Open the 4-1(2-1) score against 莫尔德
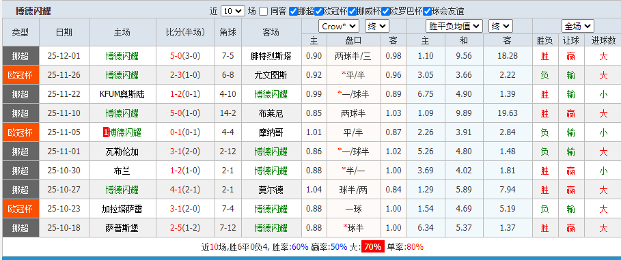Viewport: 621px width, 260px height. point(185,190)
